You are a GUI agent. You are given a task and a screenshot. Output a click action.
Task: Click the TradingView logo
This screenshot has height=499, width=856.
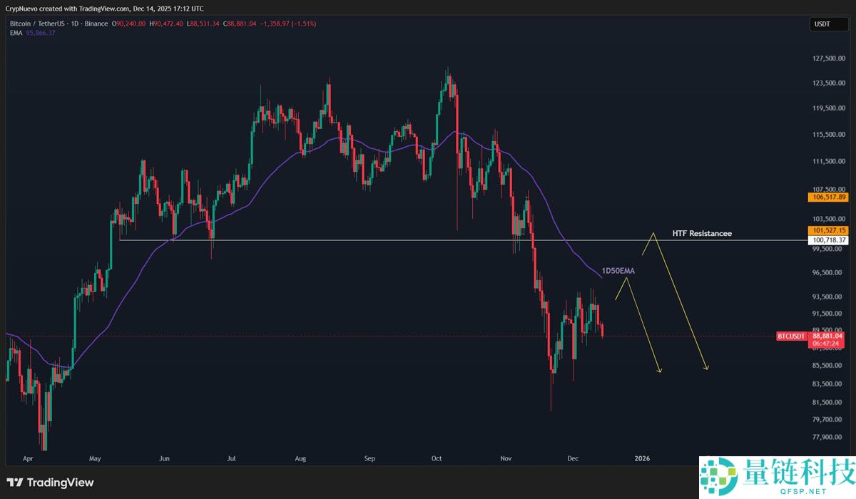click(x=50, y=483)
